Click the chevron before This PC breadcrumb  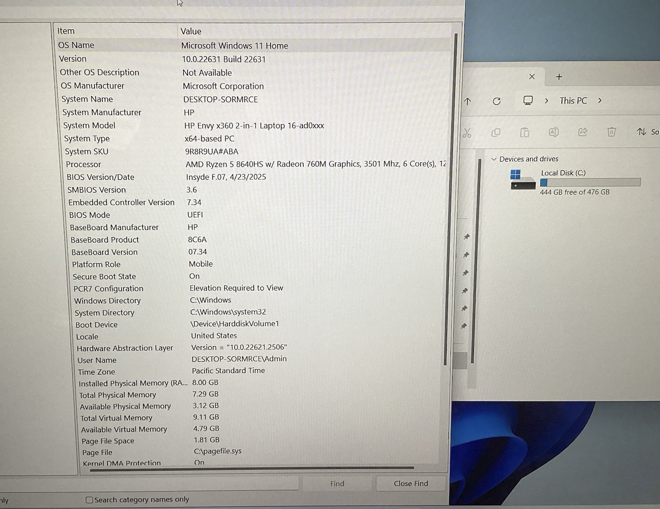[547, 101]
